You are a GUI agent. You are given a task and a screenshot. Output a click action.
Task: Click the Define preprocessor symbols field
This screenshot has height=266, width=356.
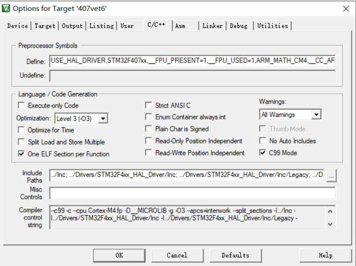pos(192,61)
